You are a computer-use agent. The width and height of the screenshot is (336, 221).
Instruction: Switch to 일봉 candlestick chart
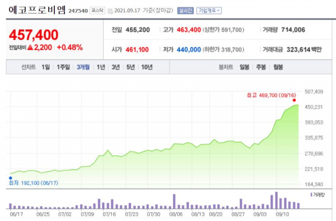[244, 67]
